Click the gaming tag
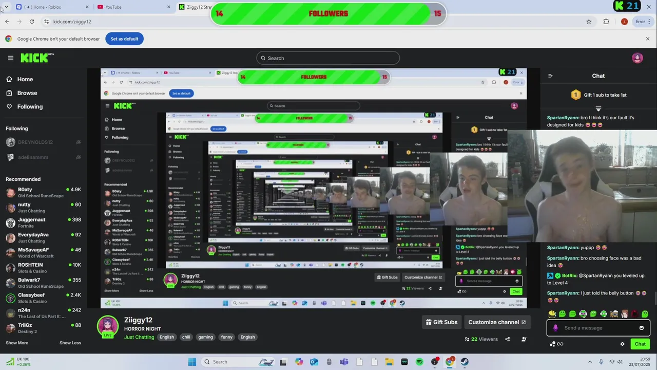The width and height of the screenshot is (657, 370). click(205, 337)
